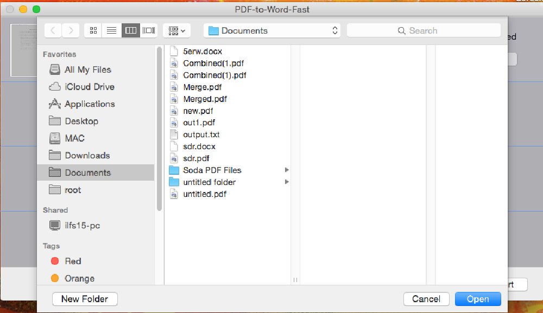Open iCloud Drive in sidebar
Screen dimensions: 543x313
96,87
